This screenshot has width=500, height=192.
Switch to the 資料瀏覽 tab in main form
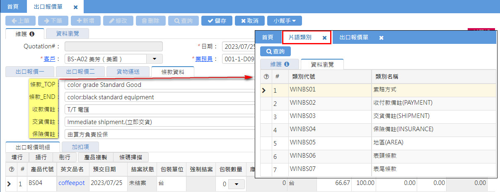(67, 34)
